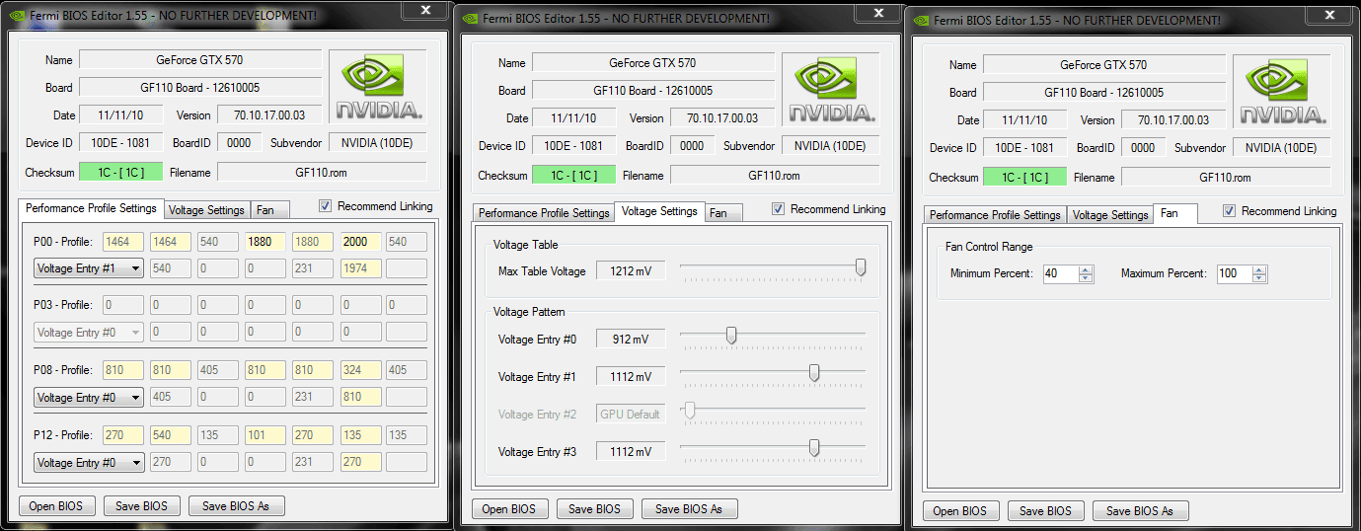Open the P08 profile Voltage Entry #0 dropdown
This screenshot has height=531, width=1361.
(89, 397)
